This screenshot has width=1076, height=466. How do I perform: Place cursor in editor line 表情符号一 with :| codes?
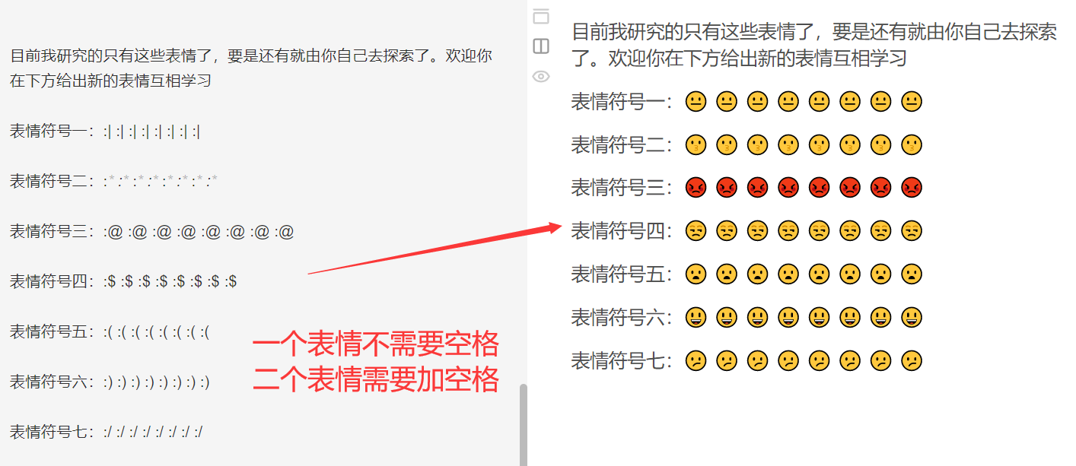pyautogui.click(x=105, y=132)
